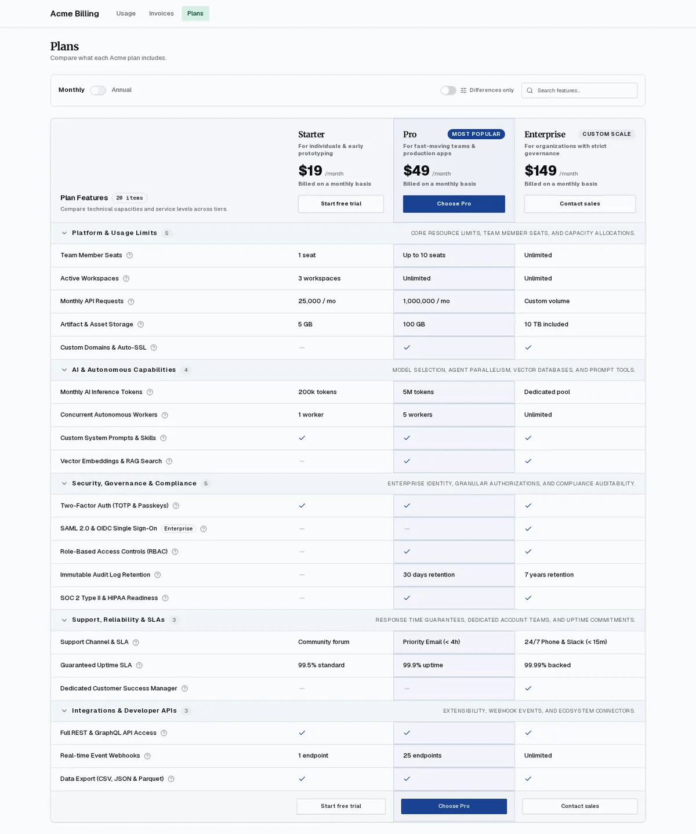Open help icon for Immutable Audit Log Retention
Image resolution: width=696 pixels, height=834 pixels.
click(x=157, y=575)
